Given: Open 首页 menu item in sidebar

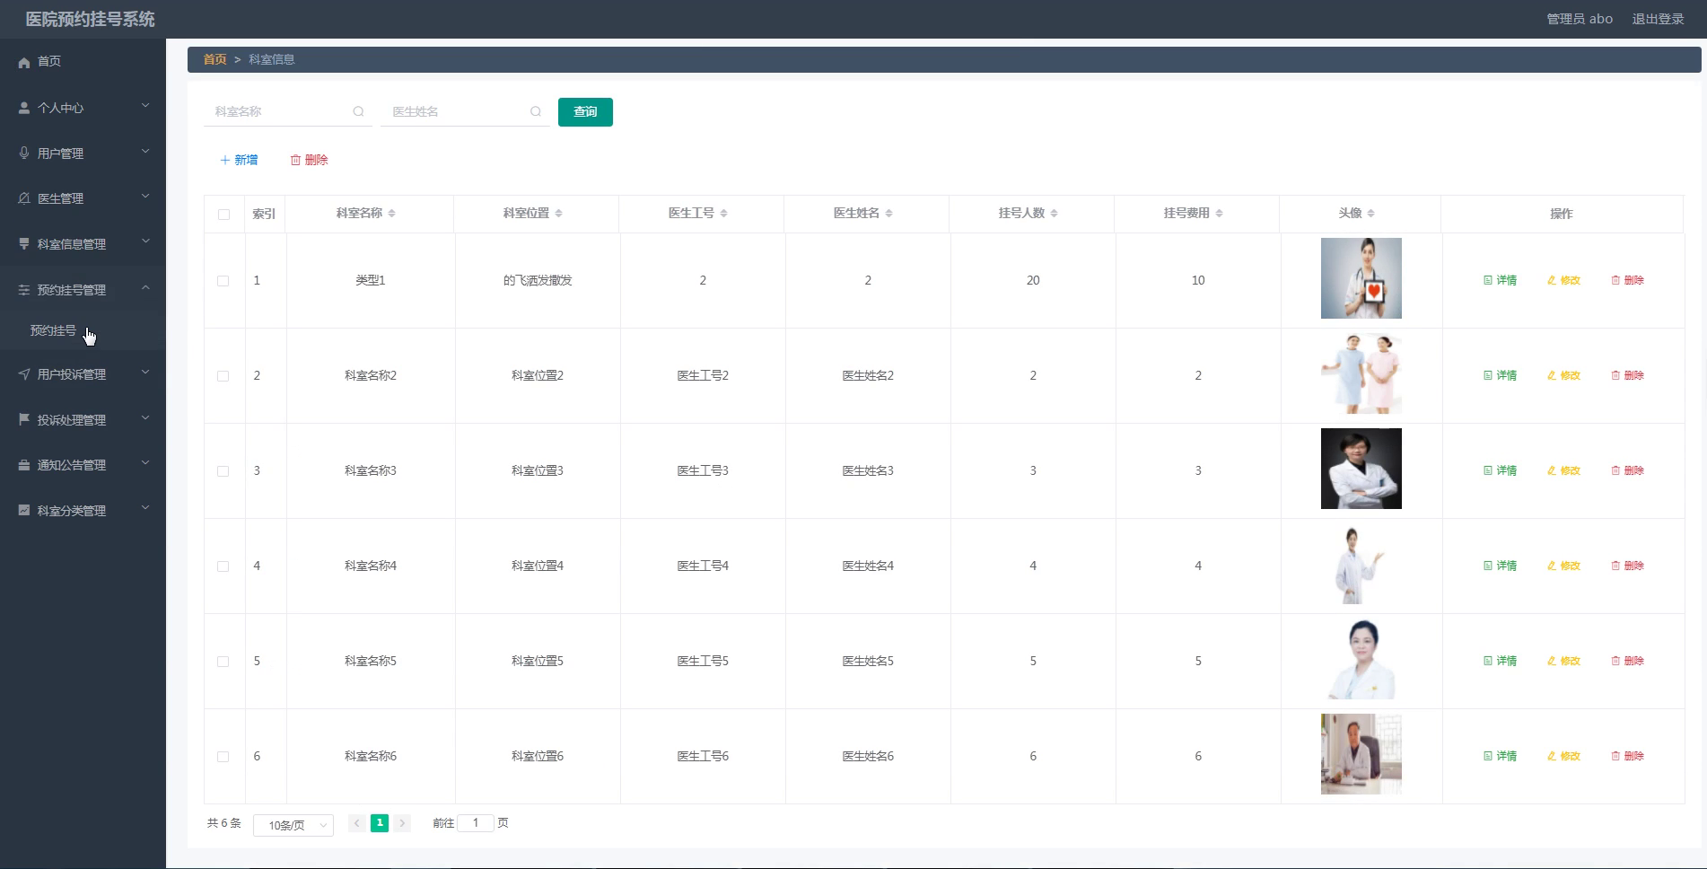Looking at the screenshot, I should coord(83,61).
